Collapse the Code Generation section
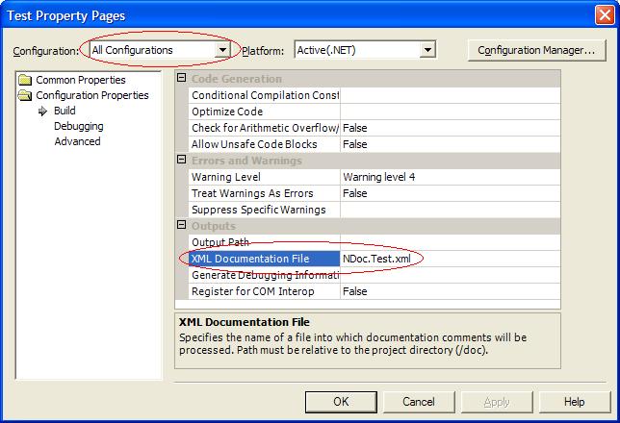The image size is (620, 423). point(183,79)
